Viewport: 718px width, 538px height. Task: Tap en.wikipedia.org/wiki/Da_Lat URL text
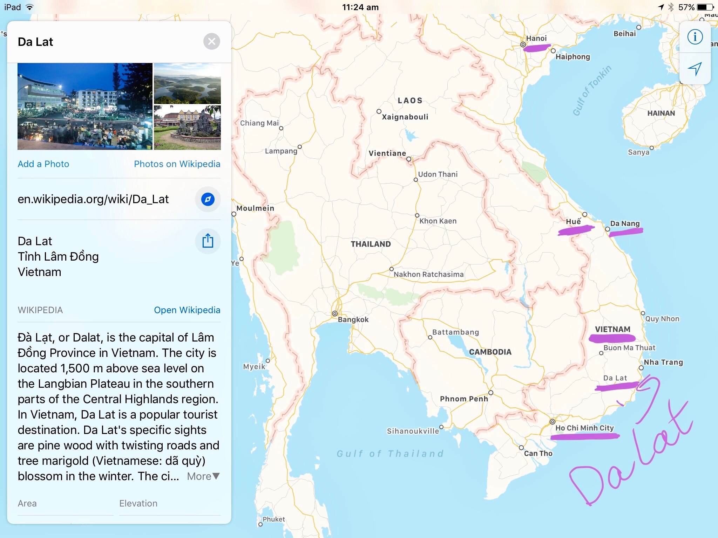(x=93, y=199)
